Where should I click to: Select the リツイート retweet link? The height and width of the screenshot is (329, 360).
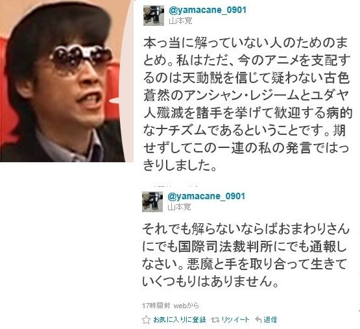click(235, 319)
